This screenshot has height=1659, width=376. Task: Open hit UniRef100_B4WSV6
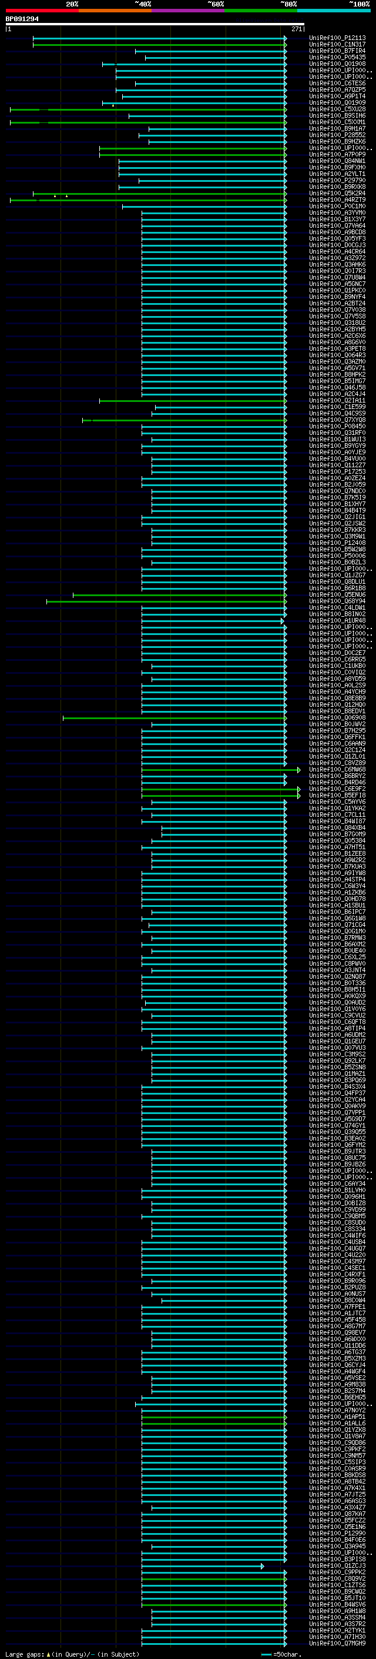(337, 1604)
